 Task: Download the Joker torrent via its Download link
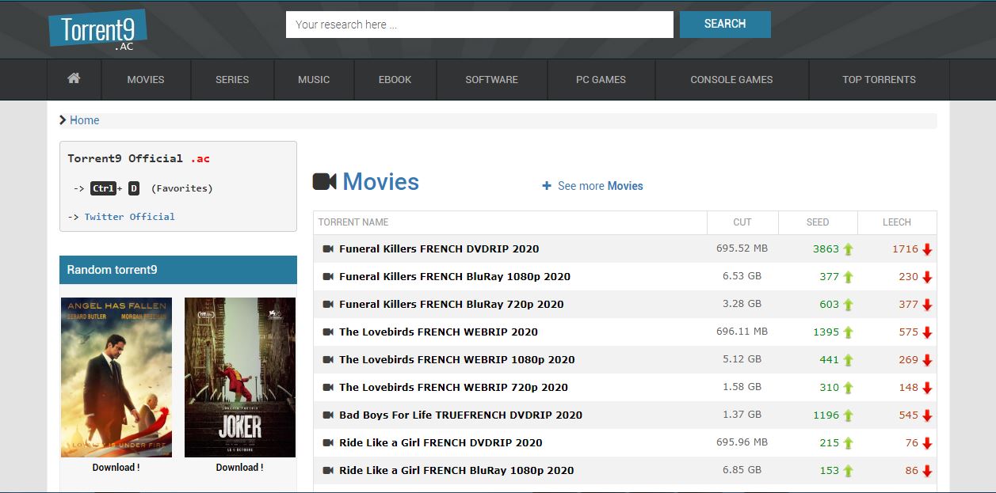(x=239, y=467)
